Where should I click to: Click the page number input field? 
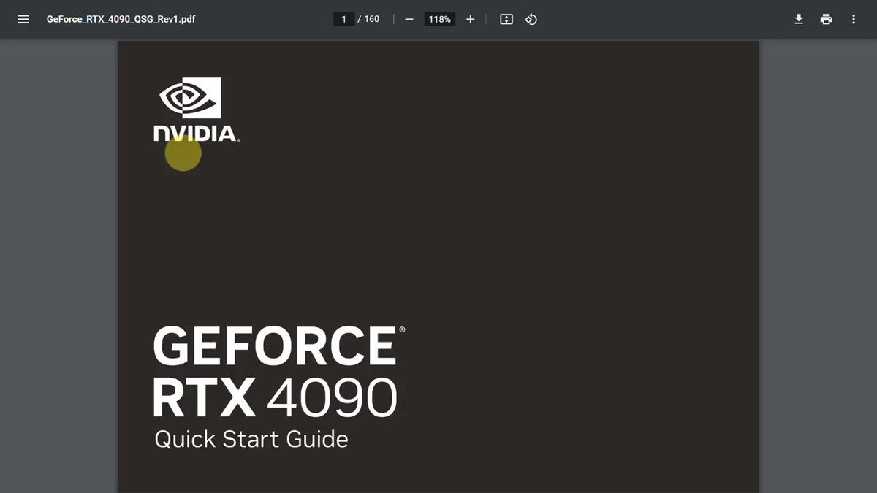343,19
